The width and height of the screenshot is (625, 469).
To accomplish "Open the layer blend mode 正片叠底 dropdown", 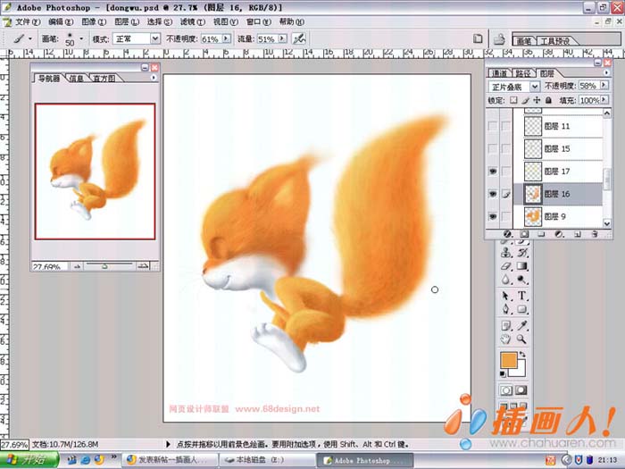I will point(535,86).
